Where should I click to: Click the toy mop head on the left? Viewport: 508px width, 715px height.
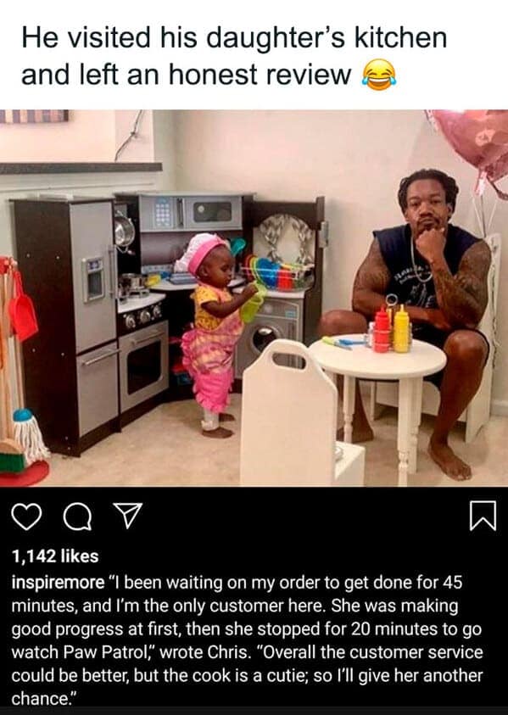pos(30,435)
